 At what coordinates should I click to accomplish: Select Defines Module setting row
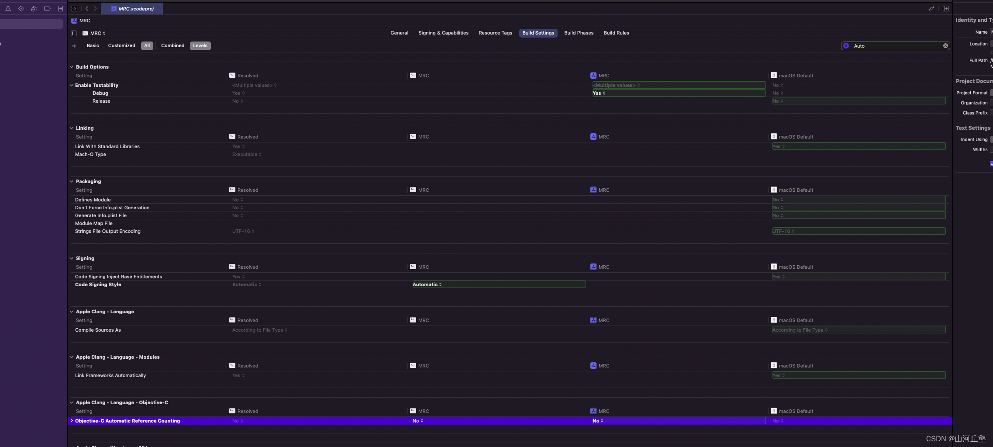510,200
